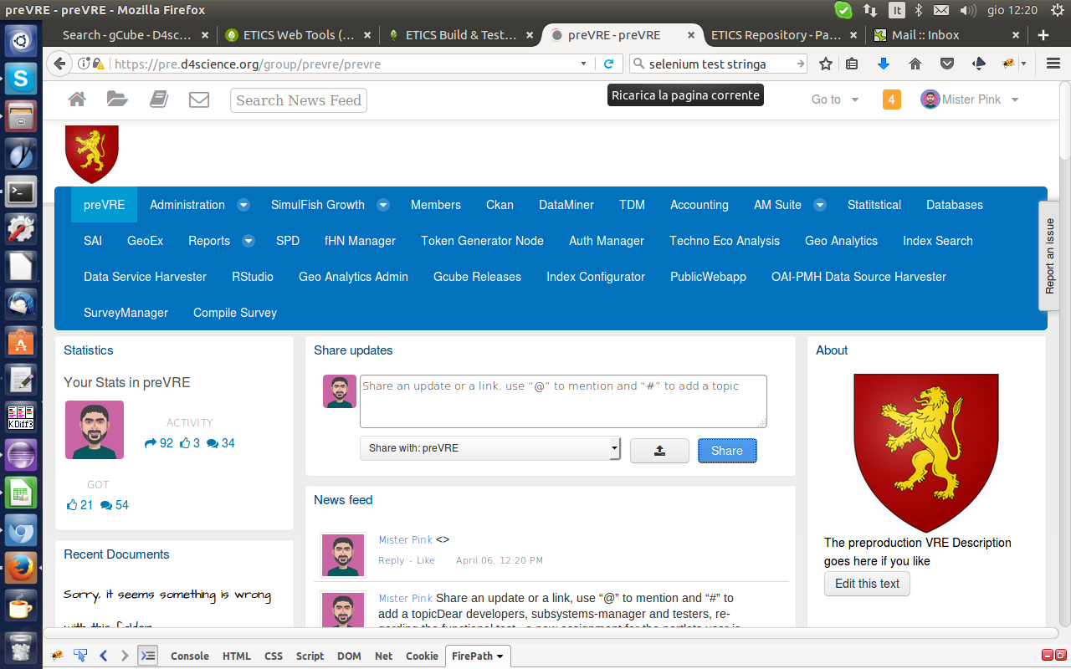Viewport: 1071px width, 669px height.
Task: Open the book icon beside the folder icon
Action: [x=159, y=100]
